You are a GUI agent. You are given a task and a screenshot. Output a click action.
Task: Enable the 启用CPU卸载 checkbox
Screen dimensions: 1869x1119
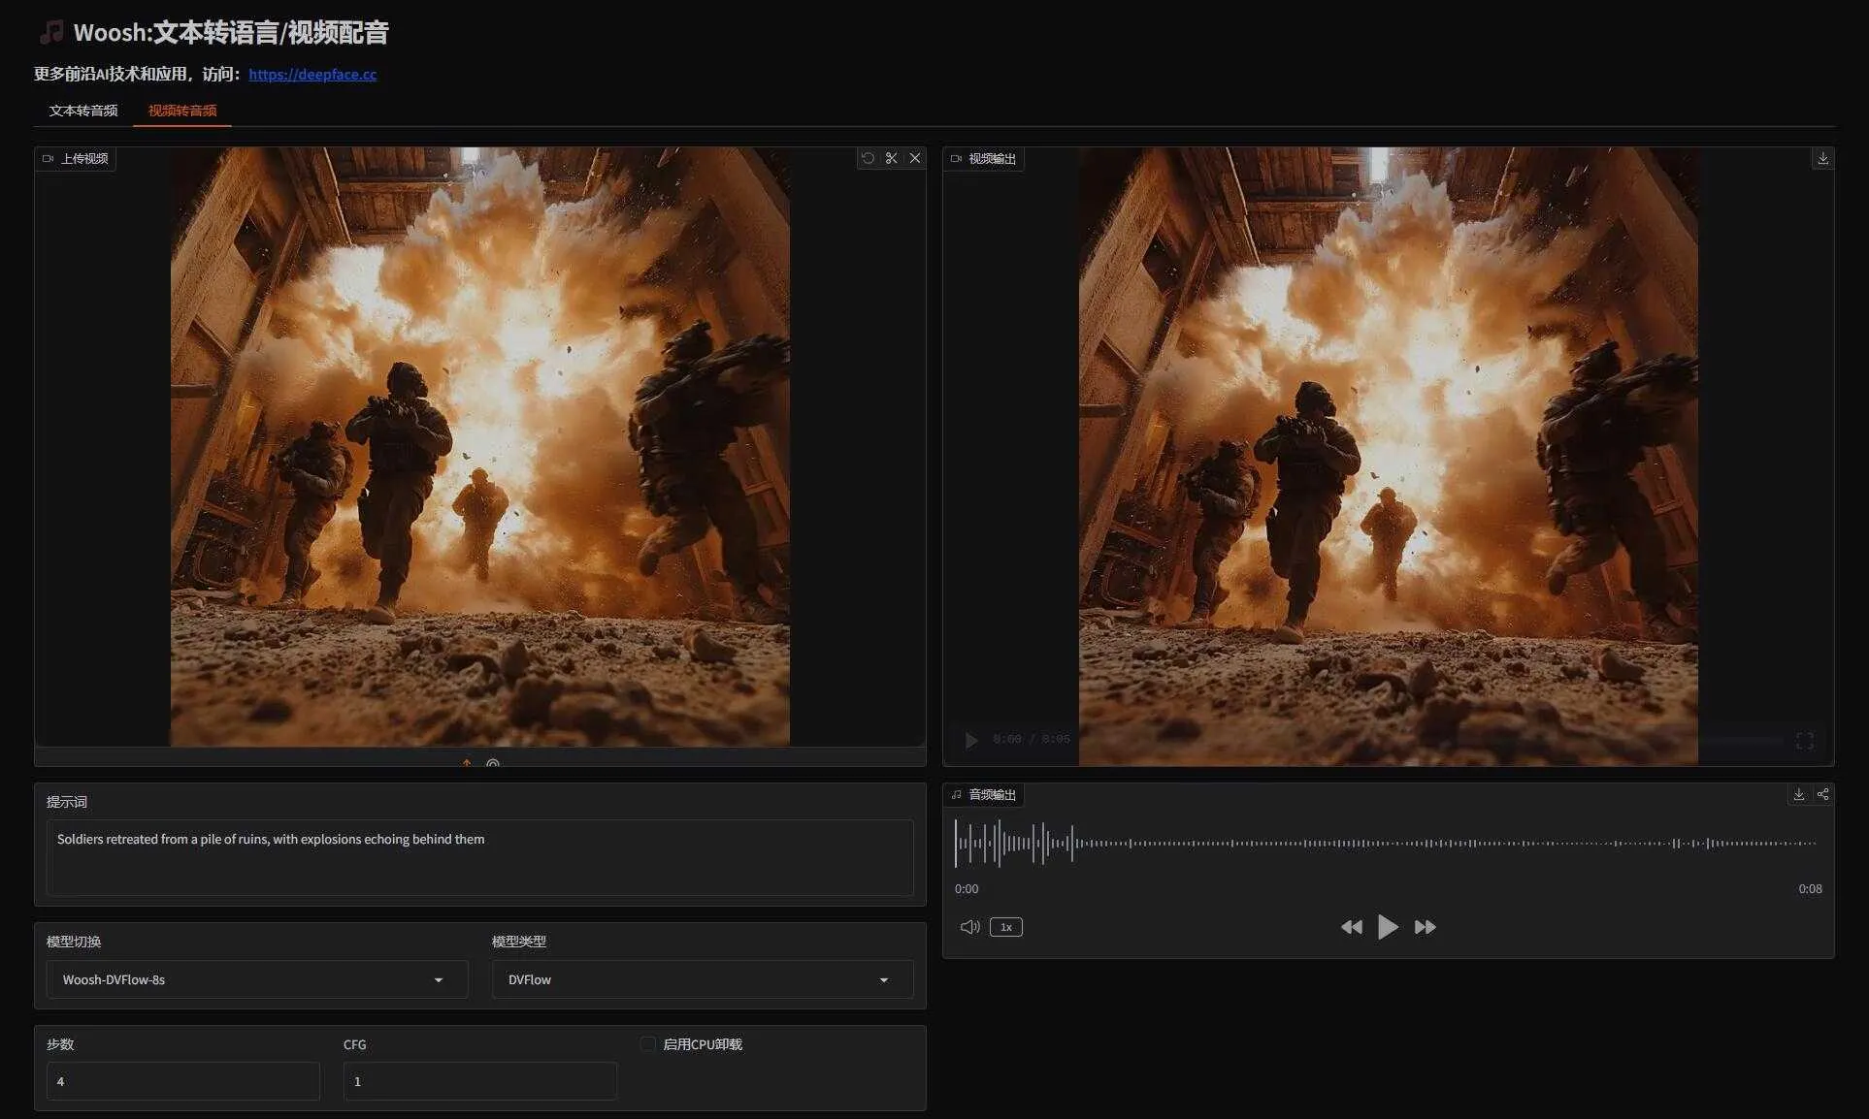click(x=648, y=1044)
